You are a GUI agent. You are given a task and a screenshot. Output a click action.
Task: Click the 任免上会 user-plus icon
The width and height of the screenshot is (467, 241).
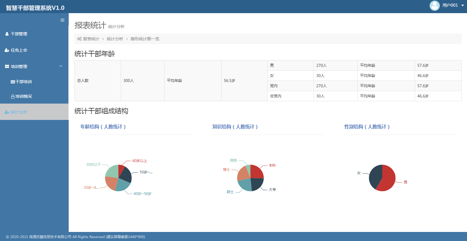point(7,50)
